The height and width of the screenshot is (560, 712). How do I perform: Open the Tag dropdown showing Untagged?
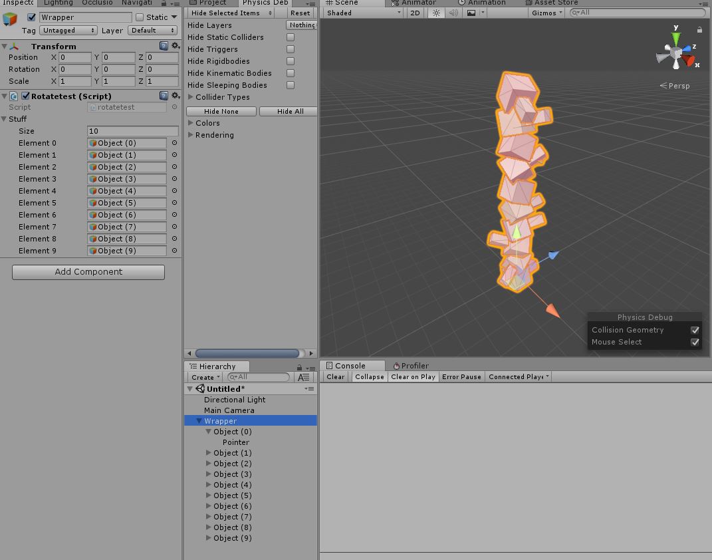(68, 30)
